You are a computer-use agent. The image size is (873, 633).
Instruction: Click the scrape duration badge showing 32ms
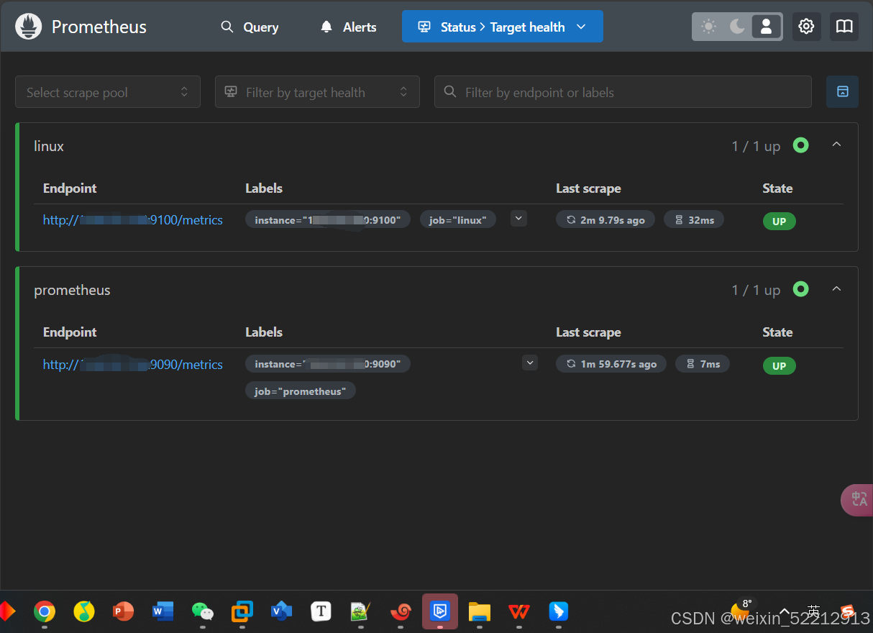click(x=693, y=219)
